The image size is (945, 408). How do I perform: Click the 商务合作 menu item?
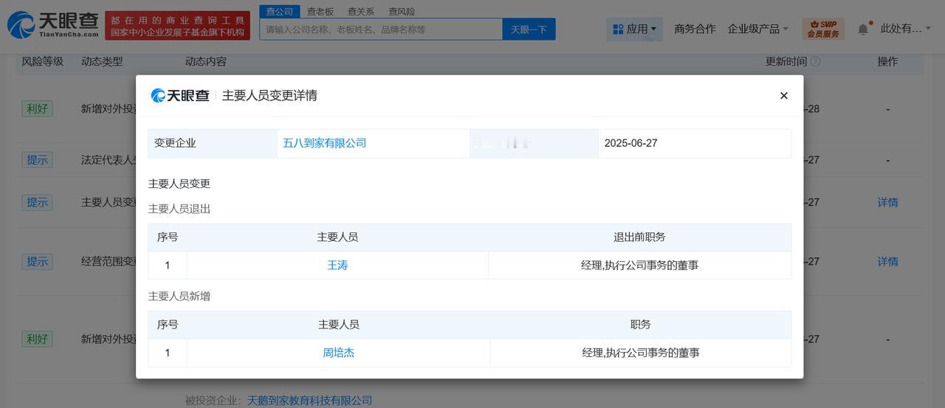pos(695,29)
